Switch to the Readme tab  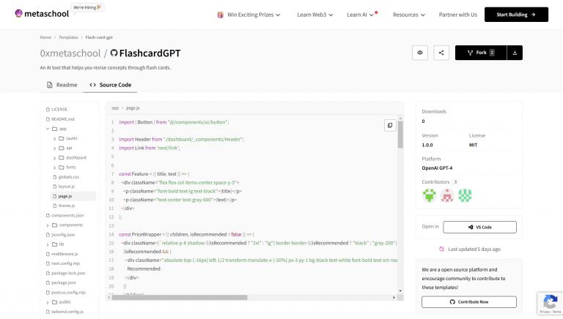62,85
